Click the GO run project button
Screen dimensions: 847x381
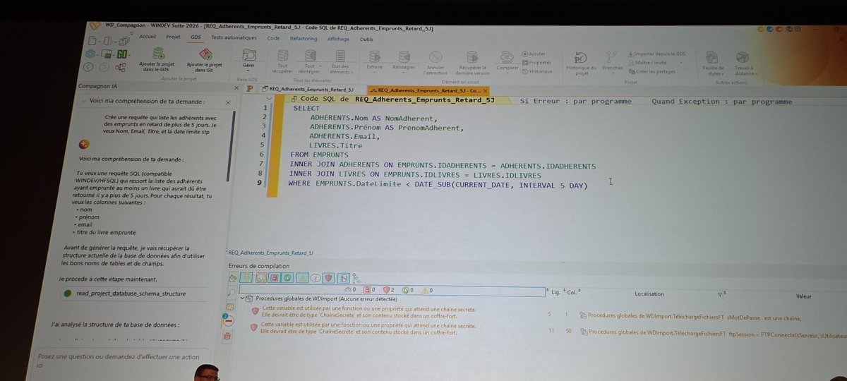[123, 54]
